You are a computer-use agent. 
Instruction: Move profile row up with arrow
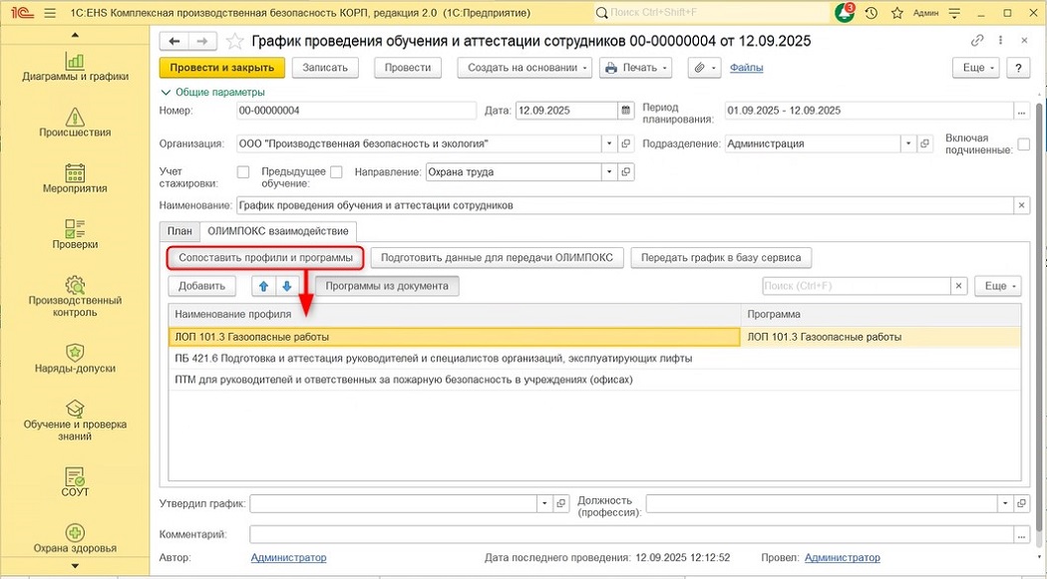[263, 286]
